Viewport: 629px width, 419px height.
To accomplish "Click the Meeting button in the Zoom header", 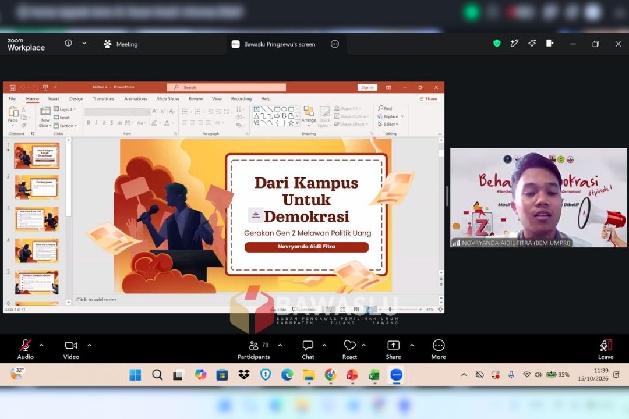I will point(121,44).
